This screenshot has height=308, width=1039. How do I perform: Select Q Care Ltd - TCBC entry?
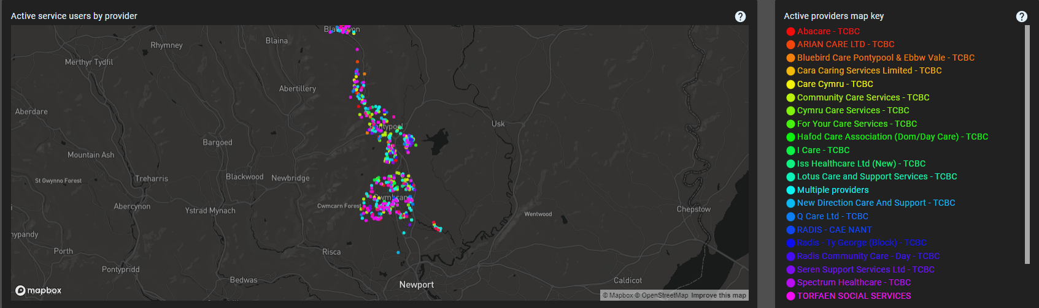[x=832, y=216]
